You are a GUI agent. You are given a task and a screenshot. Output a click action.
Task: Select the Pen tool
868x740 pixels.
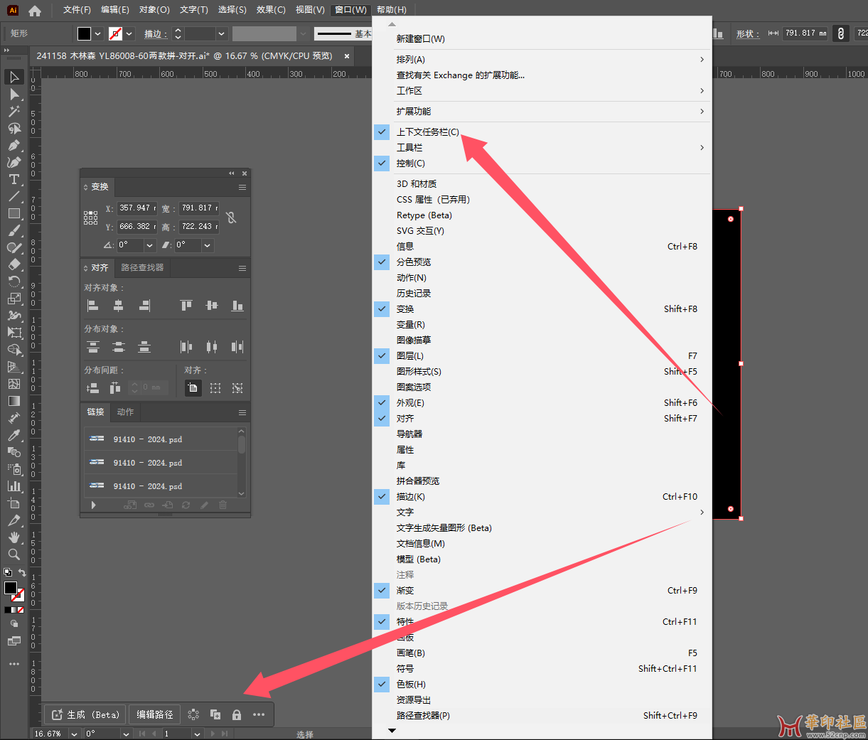tap(14, 145)
